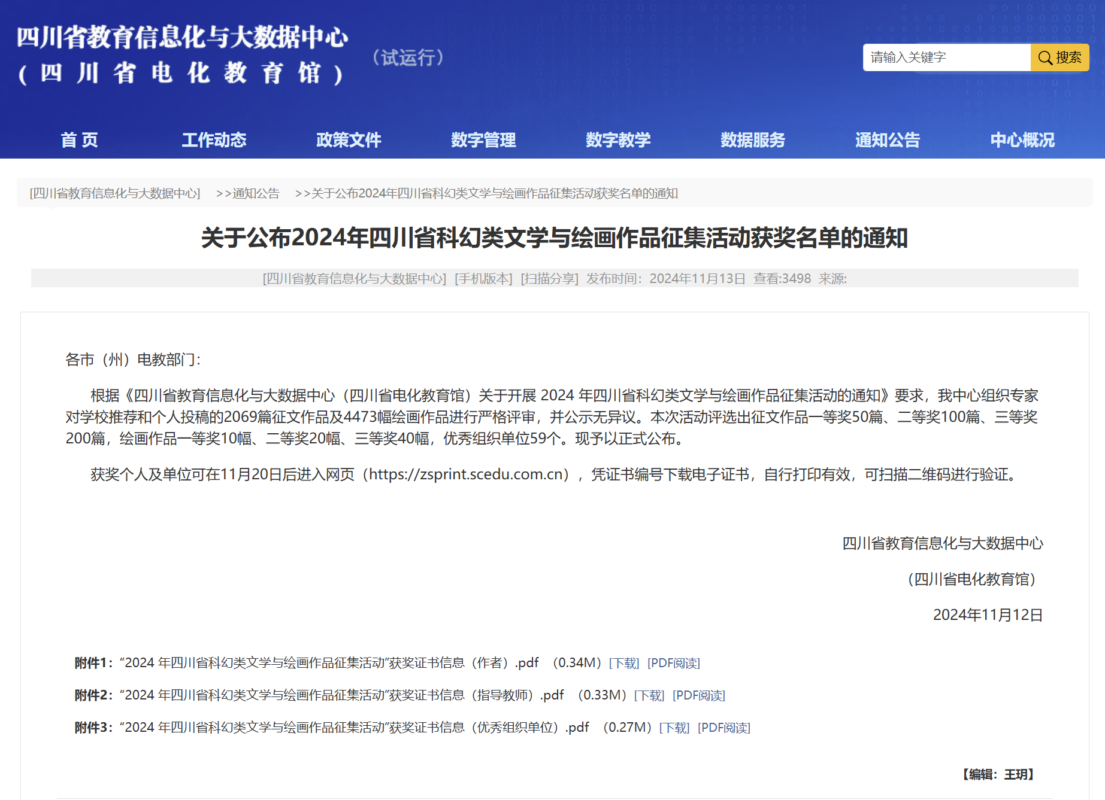Open PDF阅读 for attachment 2

tap(699, 695)
